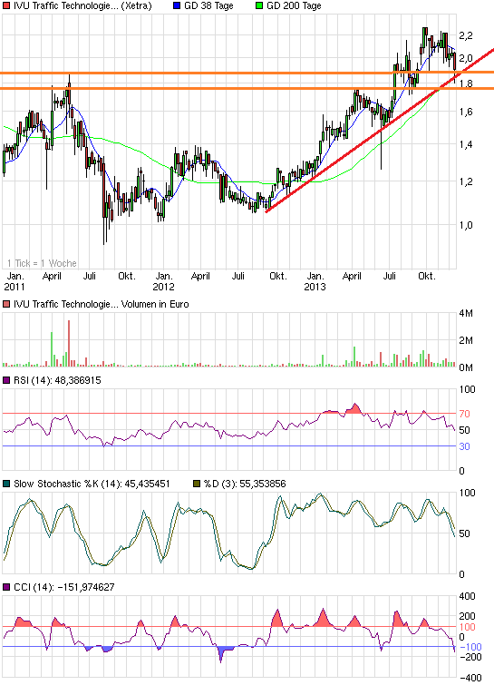This screenshot has height=685, width=494.
Task: Select the 'Slow Stochastic %K (14): 45,435451' text
Action: (92, 484)
